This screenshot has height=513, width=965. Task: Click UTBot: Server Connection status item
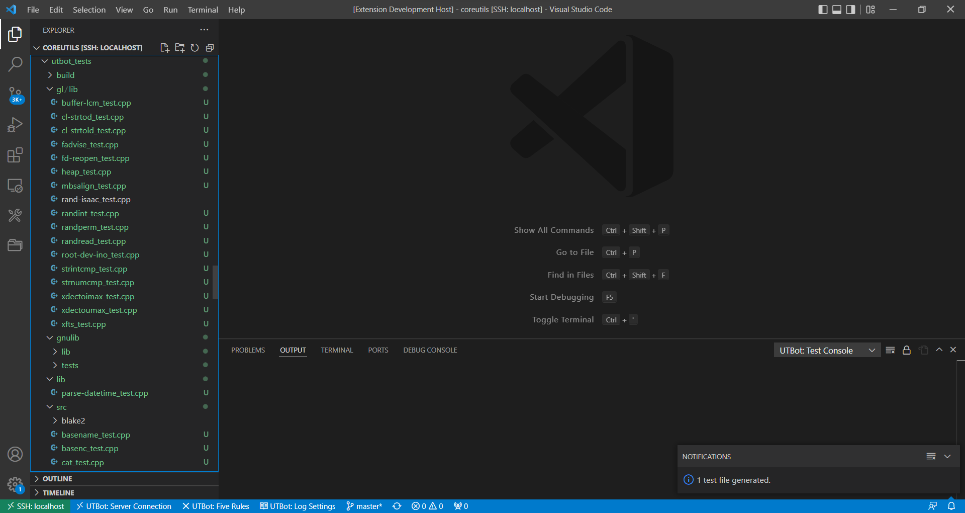124,506
